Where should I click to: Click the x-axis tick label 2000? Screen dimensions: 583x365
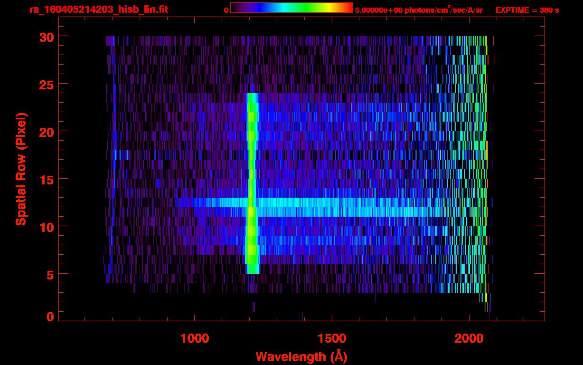coord(469,338)
